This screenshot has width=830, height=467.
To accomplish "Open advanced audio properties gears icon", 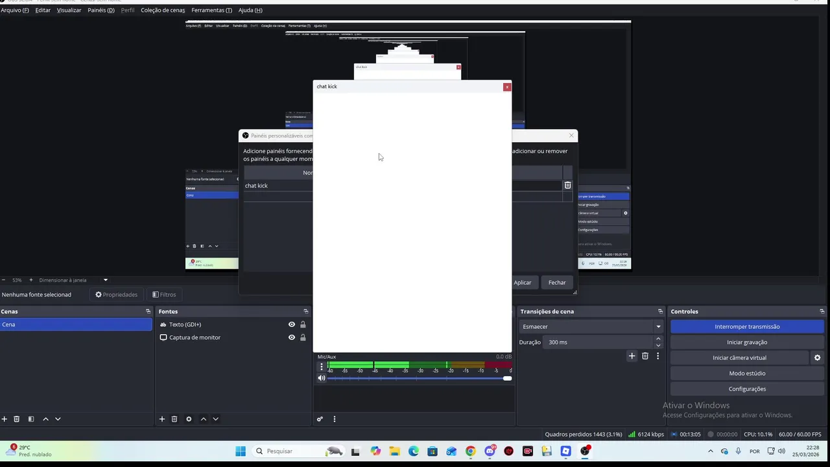I will [x=320, y=419].
